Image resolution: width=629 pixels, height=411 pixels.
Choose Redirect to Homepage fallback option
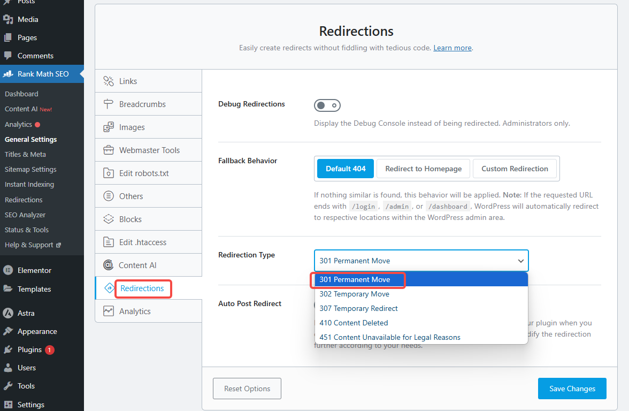(x=423, y=169)
